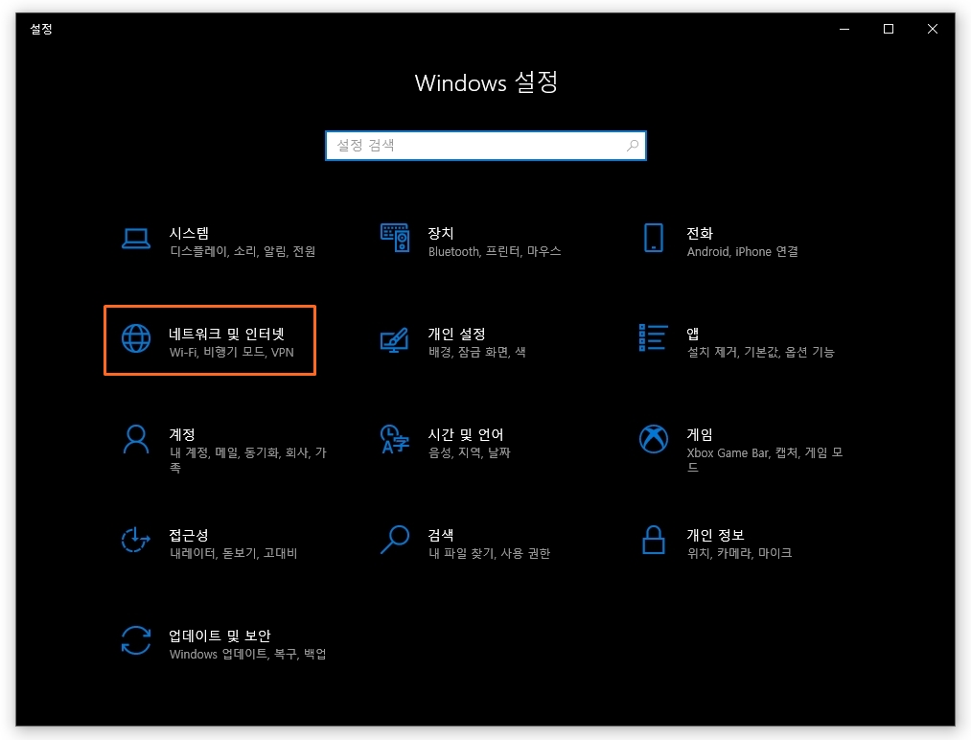Click the Windows 설정 heading
Viewport: 971px width, 740px height.
[x=486, y=82]
